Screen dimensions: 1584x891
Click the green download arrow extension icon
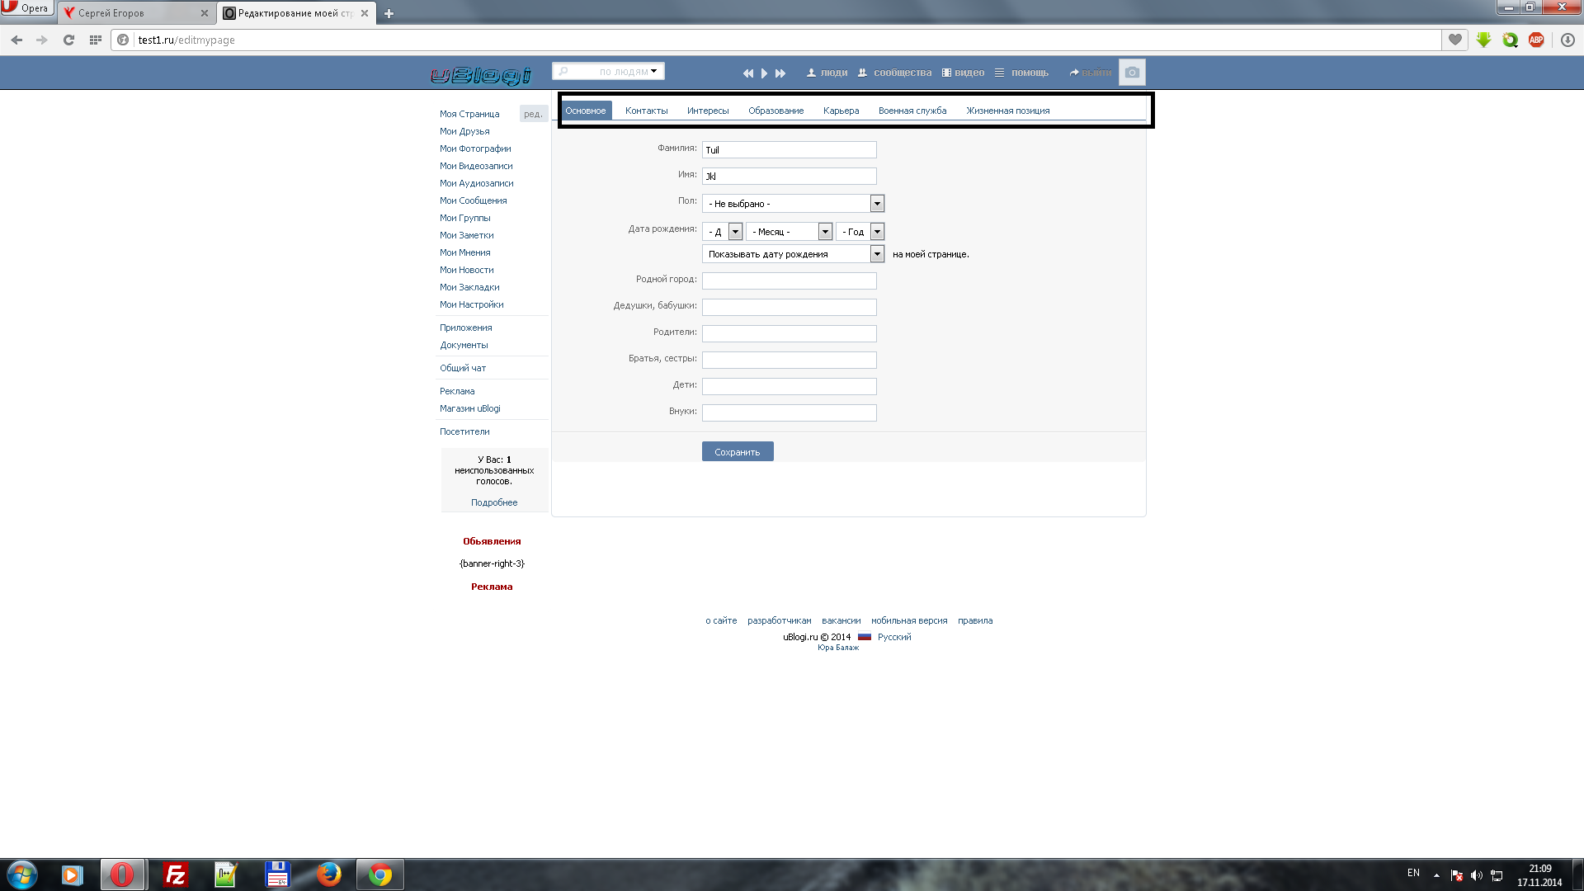point(1483,40)
